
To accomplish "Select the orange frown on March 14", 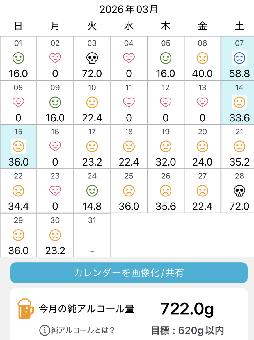I will coord(239,103).
